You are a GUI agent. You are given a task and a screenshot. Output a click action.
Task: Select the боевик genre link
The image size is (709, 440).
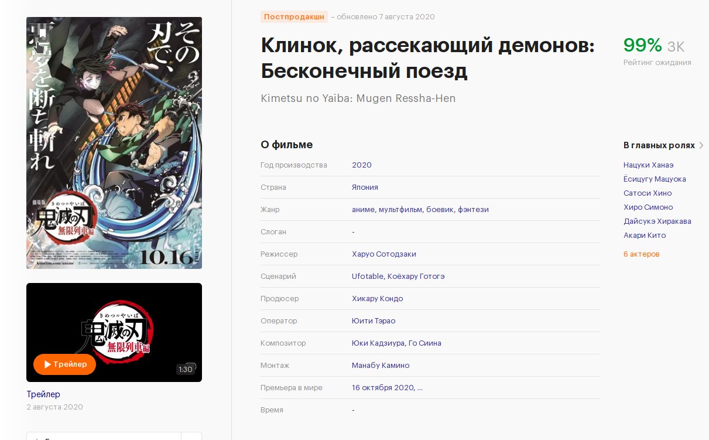click(440, 210)
